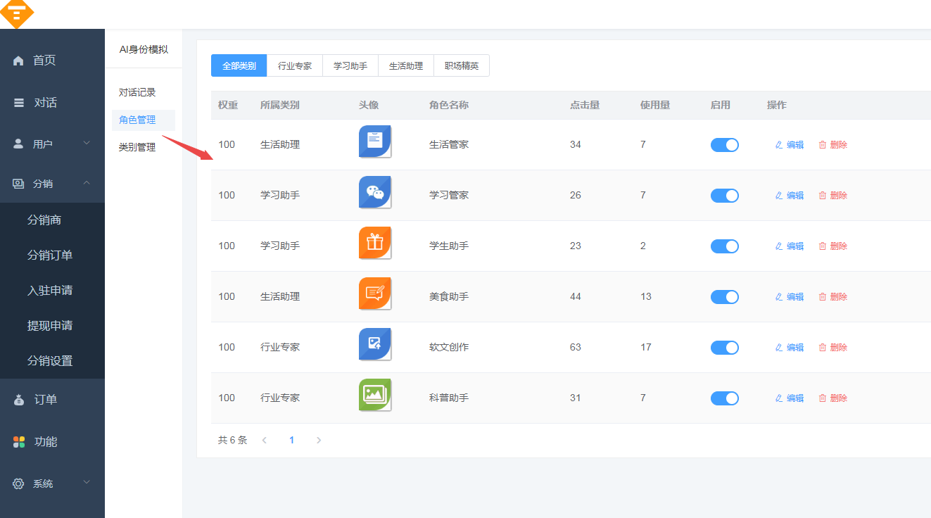Open the 职场精英 category tab
The width and height of the screenshot is (931, 518).
coord(462,65)
